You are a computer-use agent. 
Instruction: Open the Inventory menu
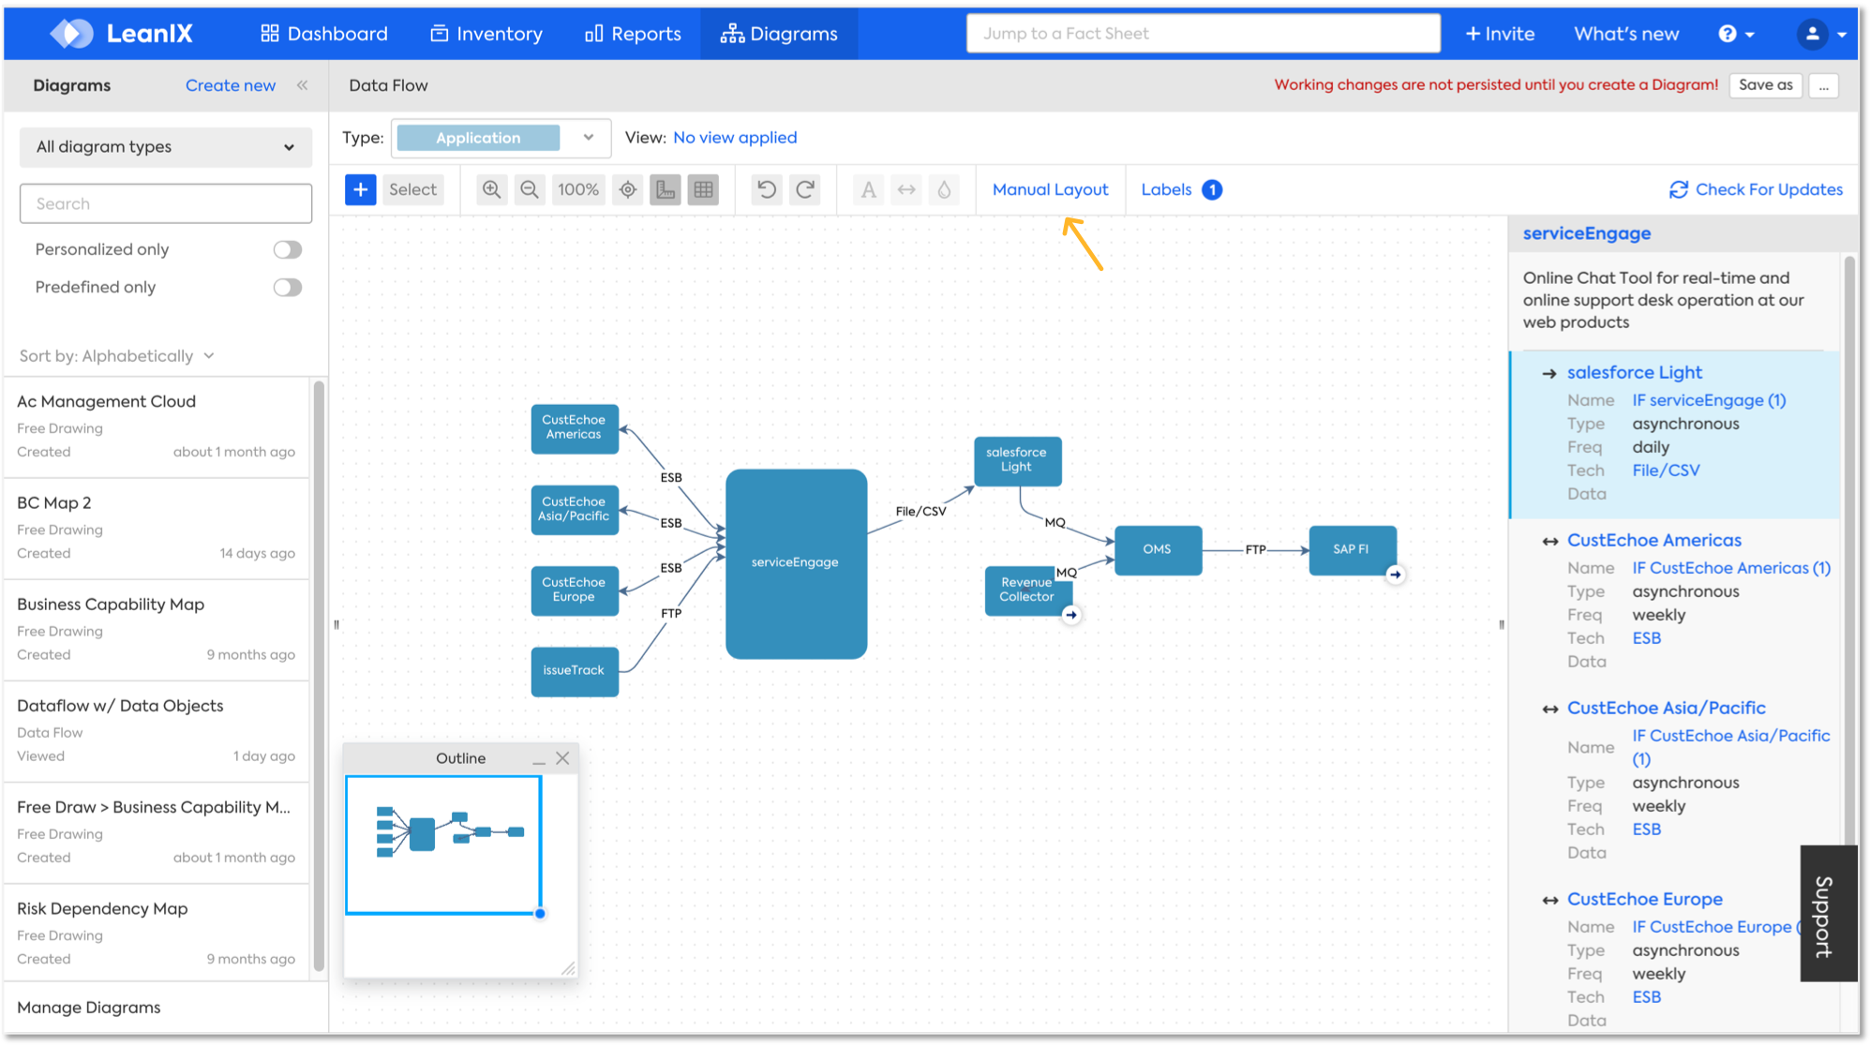tap(486, 34)
